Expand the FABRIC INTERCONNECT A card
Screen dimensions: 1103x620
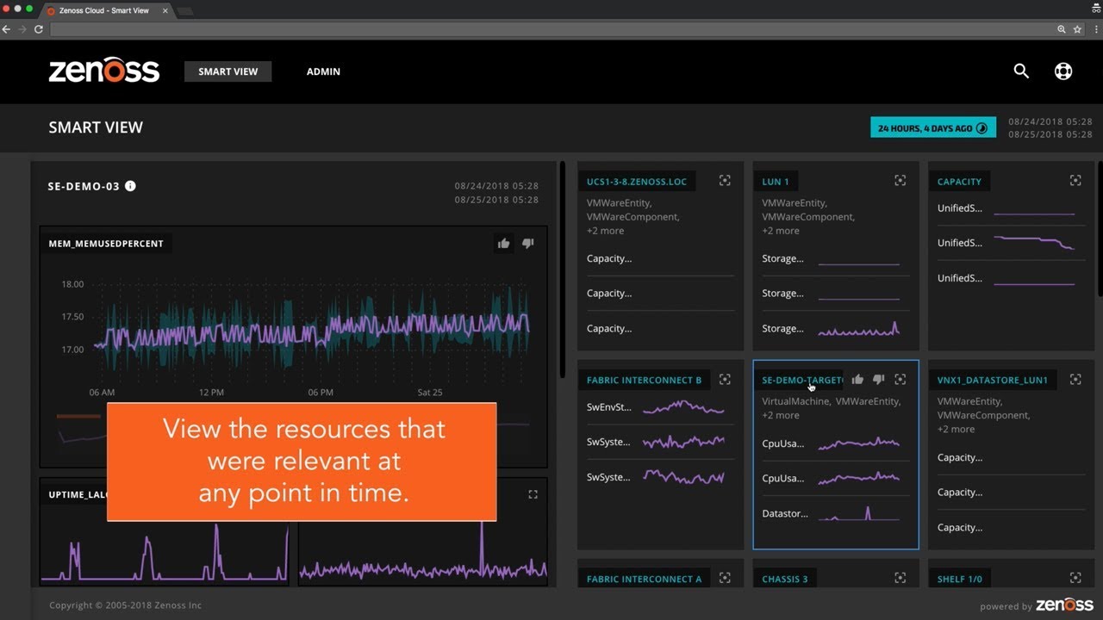725,579
